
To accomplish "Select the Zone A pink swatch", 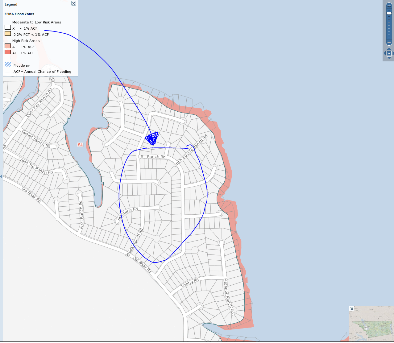I will point(7,46).
